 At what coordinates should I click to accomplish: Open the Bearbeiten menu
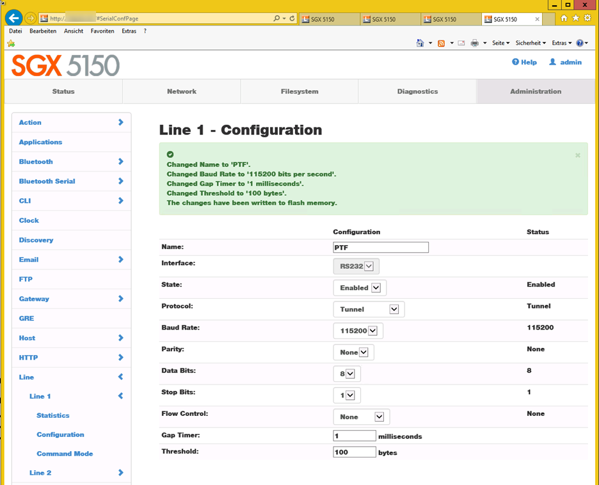coord(43,31)
